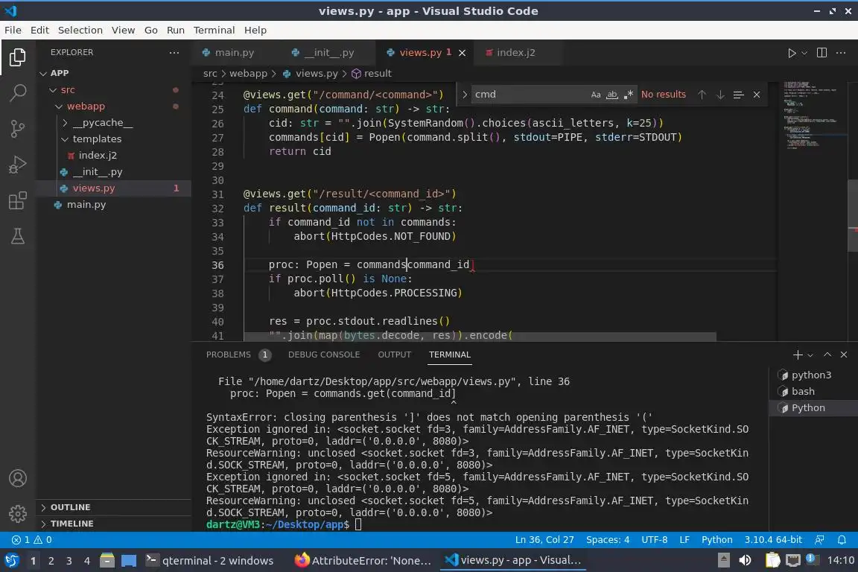The image size is (858, 572).
Task: Open the application menu on taskbar
Action: coord(11,560)
